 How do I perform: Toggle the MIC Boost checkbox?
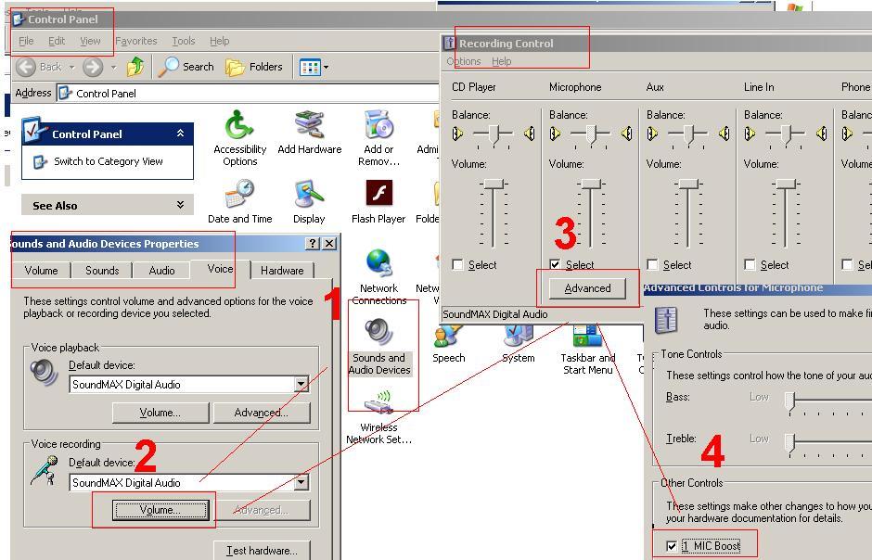tap(672, 546)
